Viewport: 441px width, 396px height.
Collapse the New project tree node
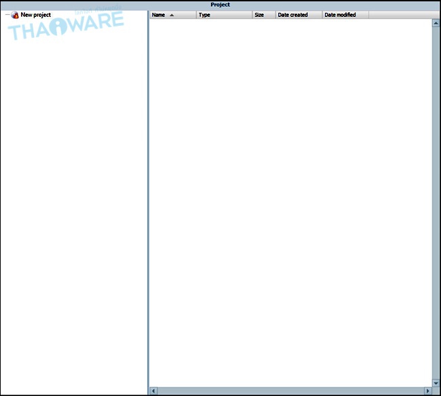click(x=7, y=15)
